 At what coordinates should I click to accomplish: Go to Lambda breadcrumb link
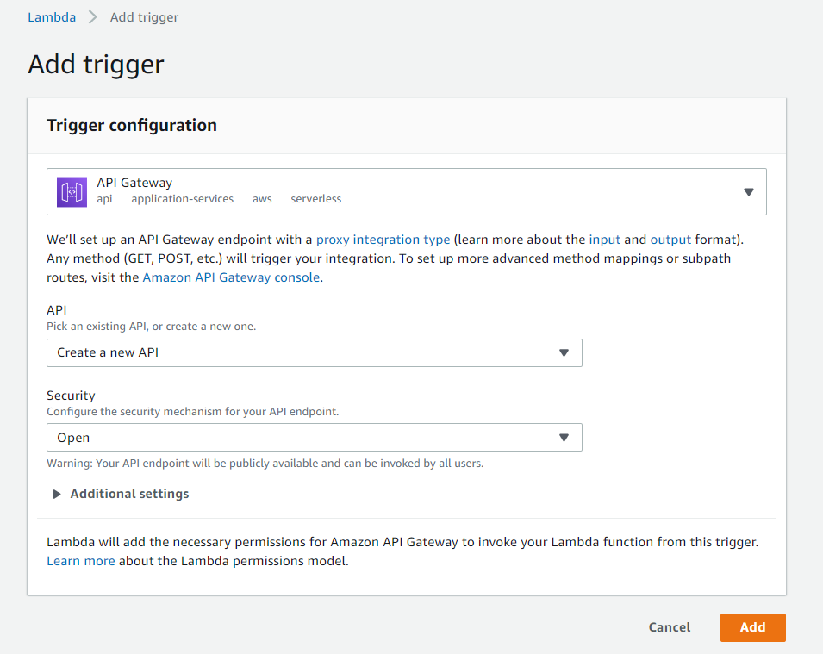pos(52,17)
